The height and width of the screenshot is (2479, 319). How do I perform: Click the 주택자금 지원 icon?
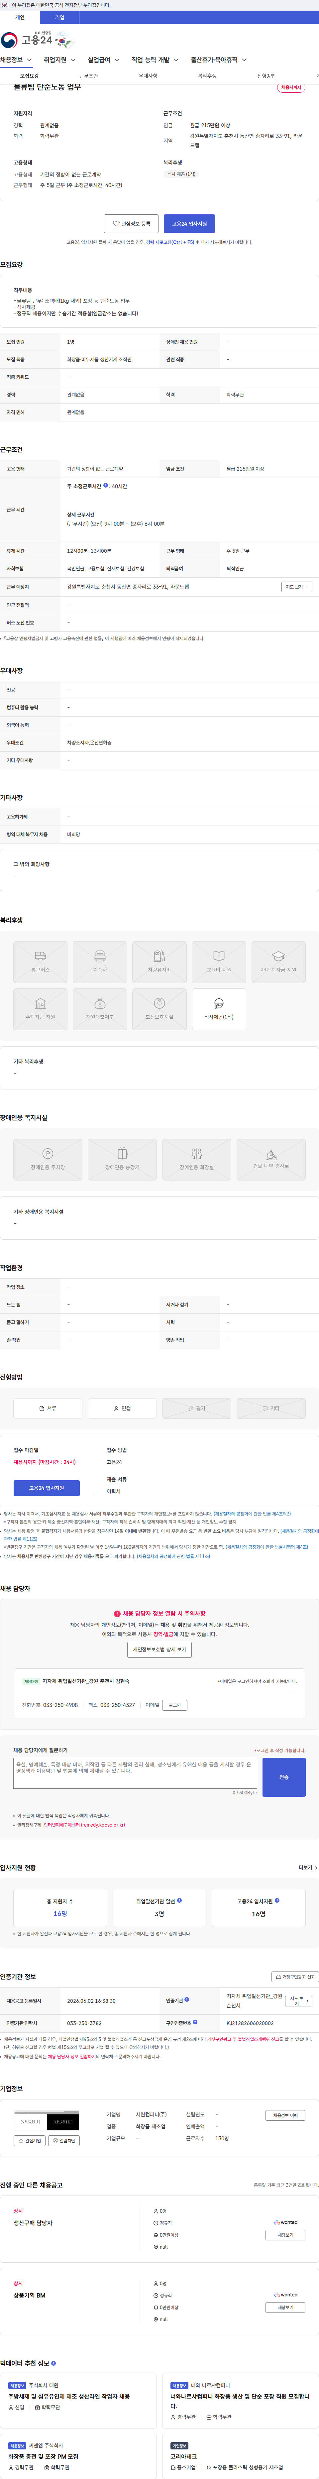coord(40,1009)
